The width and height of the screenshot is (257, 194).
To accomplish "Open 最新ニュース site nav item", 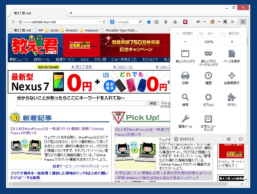I will pos(19,59).
